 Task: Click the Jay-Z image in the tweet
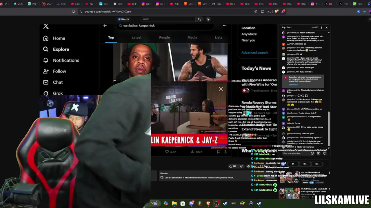[x=141, y=62]
